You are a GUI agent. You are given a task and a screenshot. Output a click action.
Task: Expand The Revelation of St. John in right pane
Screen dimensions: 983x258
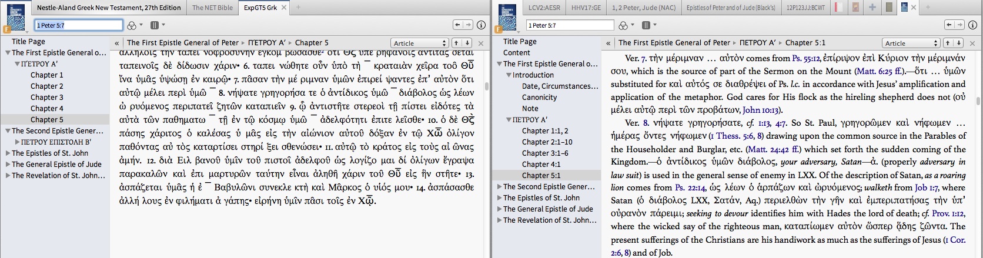point(500,220)
